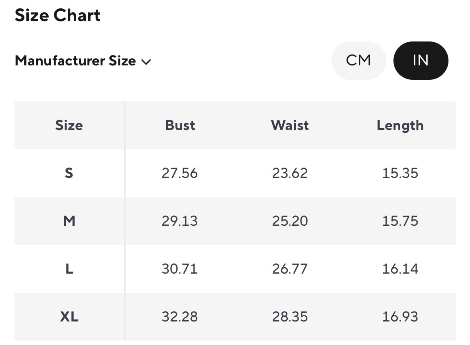
Task: Click the Bust column header
Action: pos(180,125)
